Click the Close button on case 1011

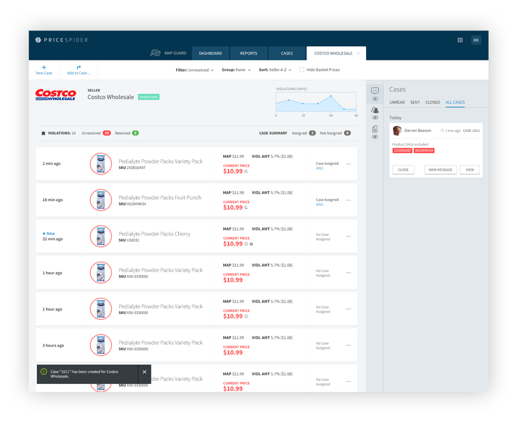[x=403, y=169]
